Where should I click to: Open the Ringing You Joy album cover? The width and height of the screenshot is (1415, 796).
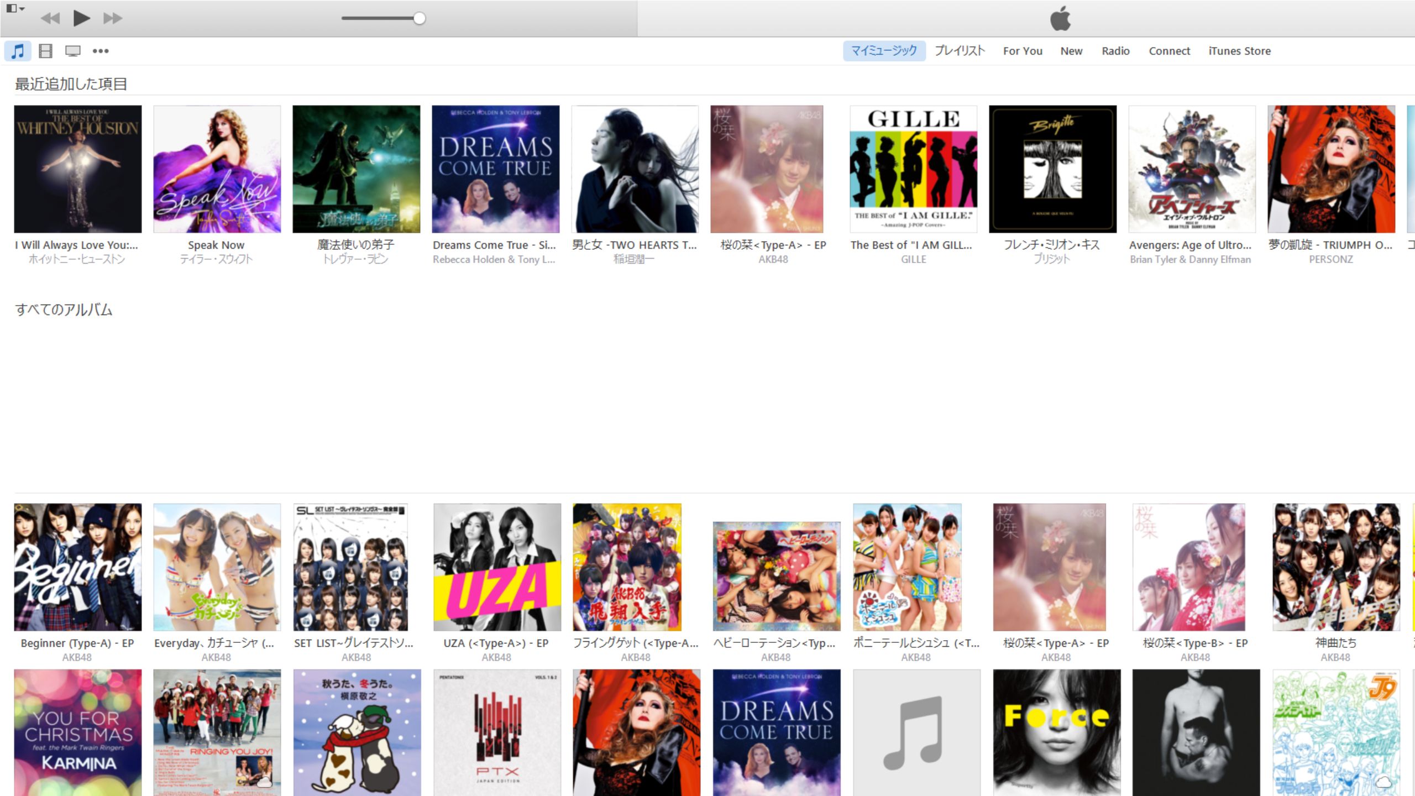click(x=217, y=733)
